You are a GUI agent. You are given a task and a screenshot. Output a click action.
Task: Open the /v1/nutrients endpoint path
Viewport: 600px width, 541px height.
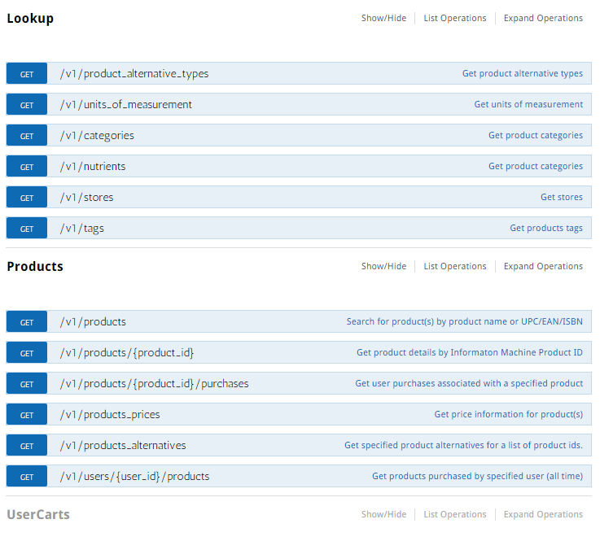pos(93,166)
